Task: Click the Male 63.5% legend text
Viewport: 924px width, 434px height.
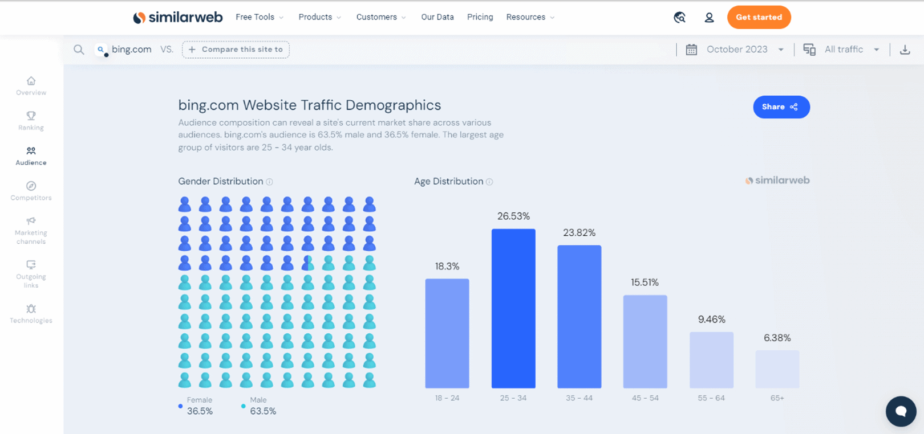Action: [263, 406]
